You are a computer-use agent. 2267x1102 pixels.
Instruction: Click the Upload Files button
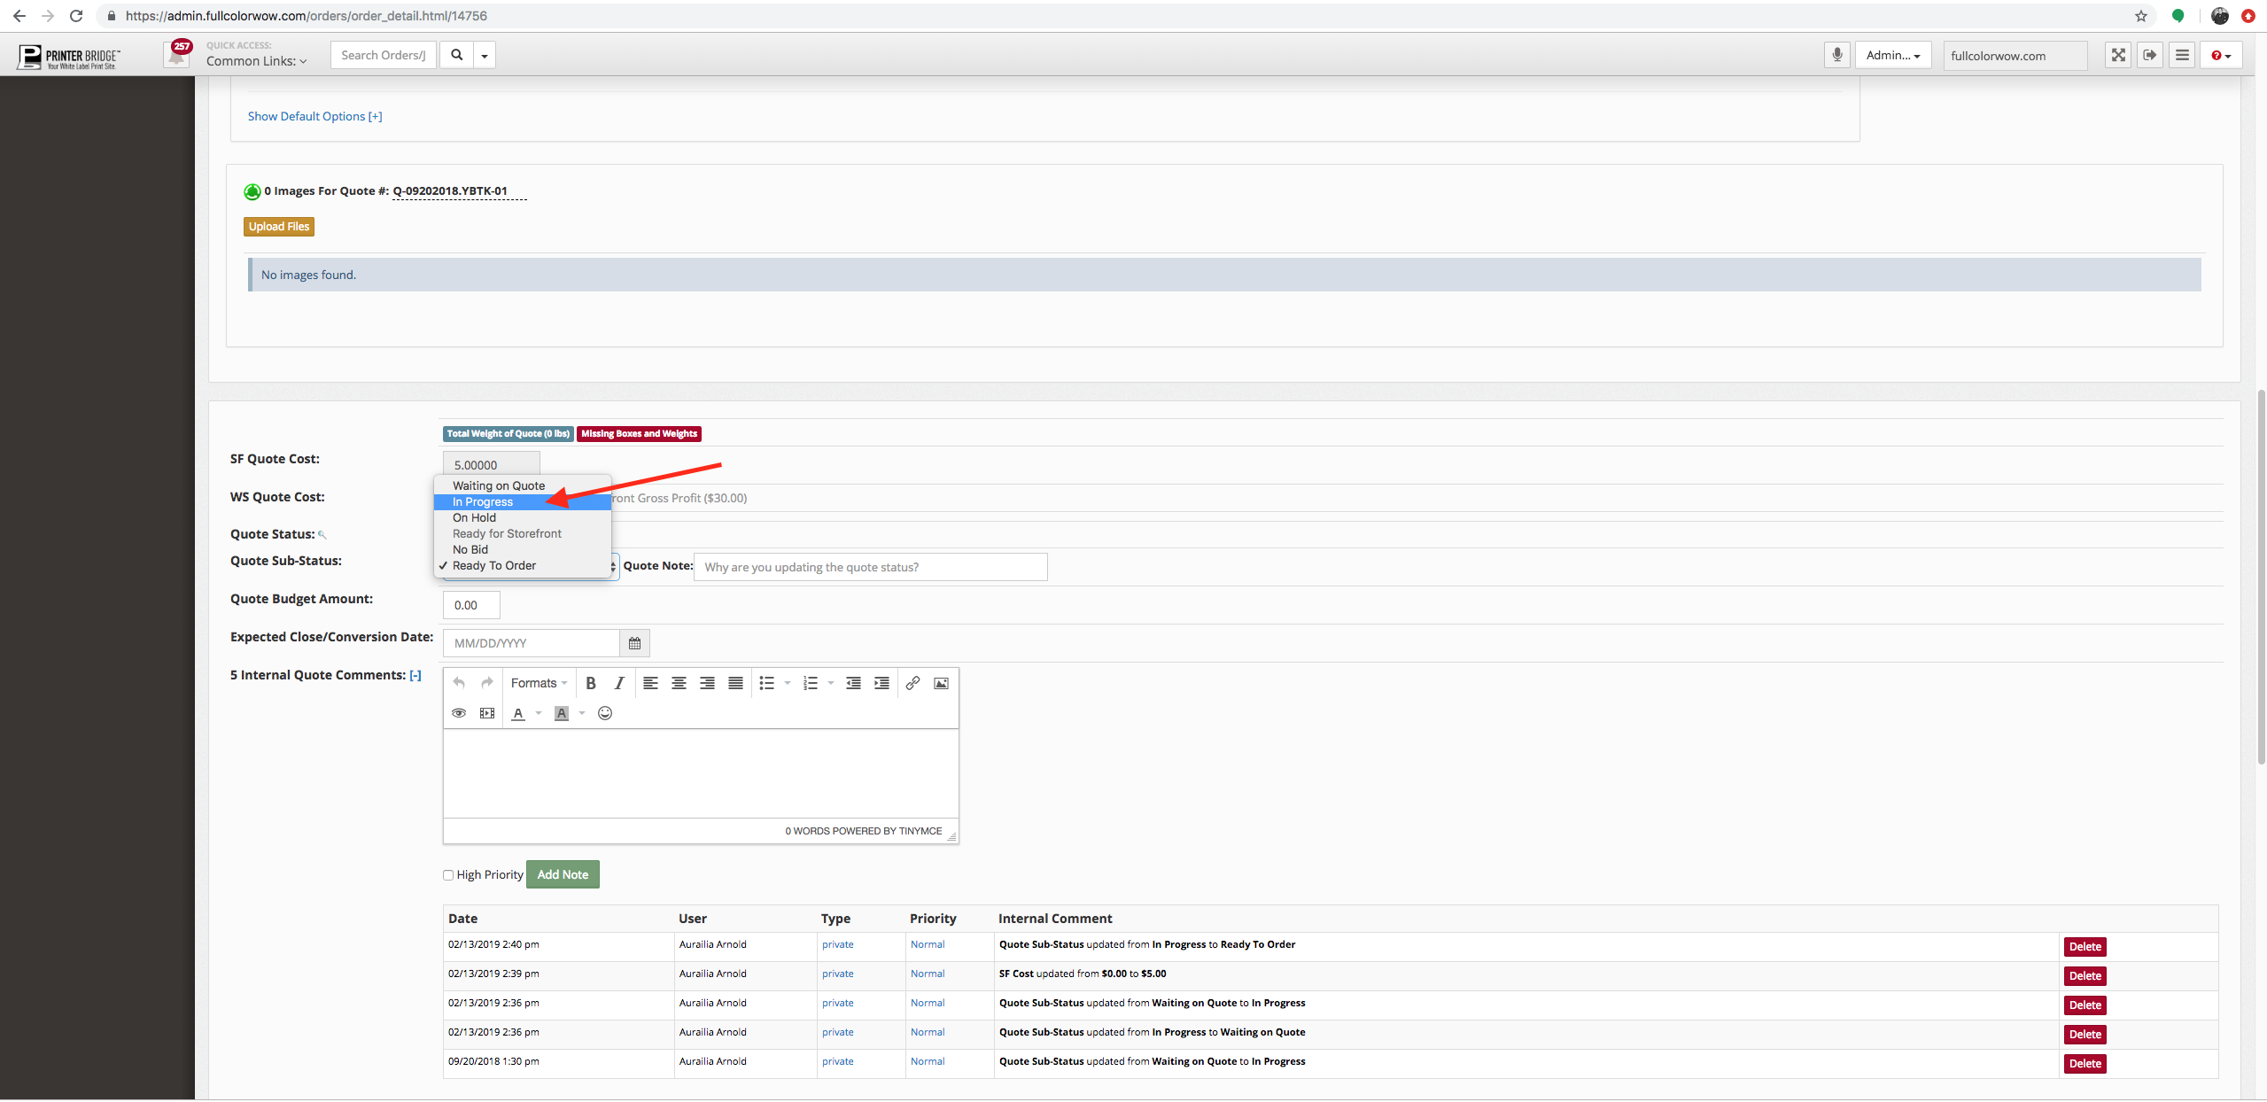[279, 227]
